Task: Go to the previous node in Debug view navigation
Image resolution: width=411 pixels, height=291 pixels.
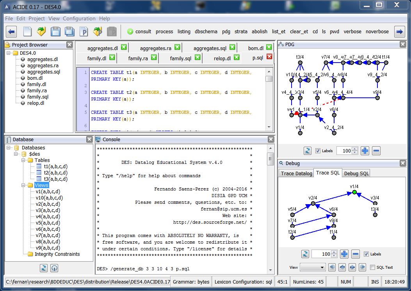Action: 342,268
